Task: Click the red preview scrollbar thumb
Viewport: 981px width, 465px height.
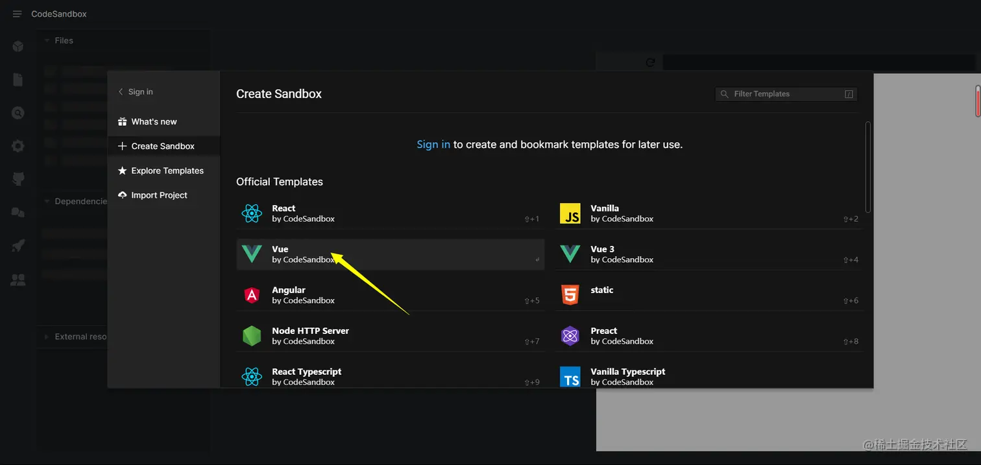Action: pos(978,101)
